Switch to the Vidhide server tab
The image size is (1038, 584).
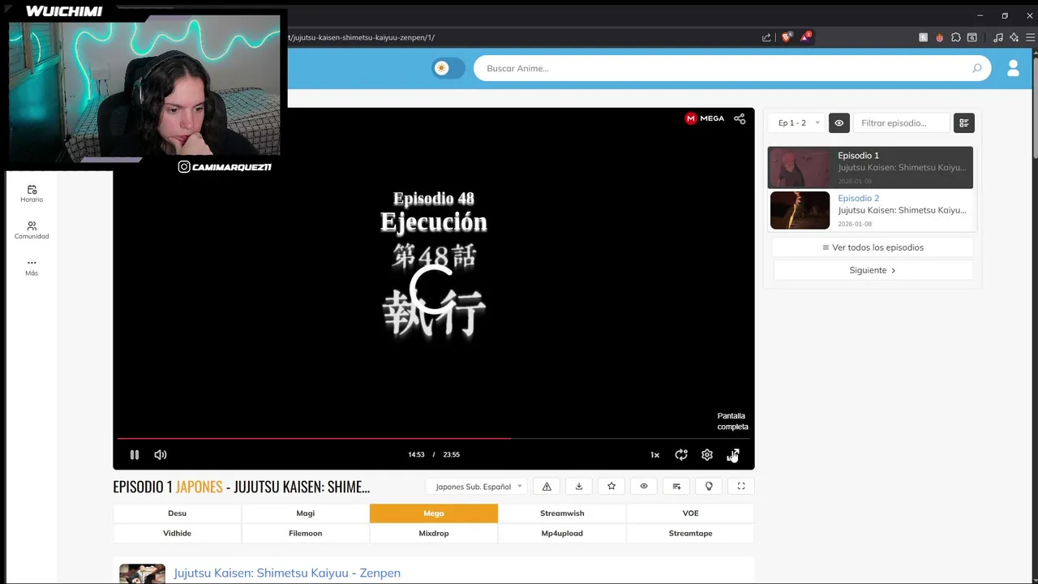click(x=177, y=534)
